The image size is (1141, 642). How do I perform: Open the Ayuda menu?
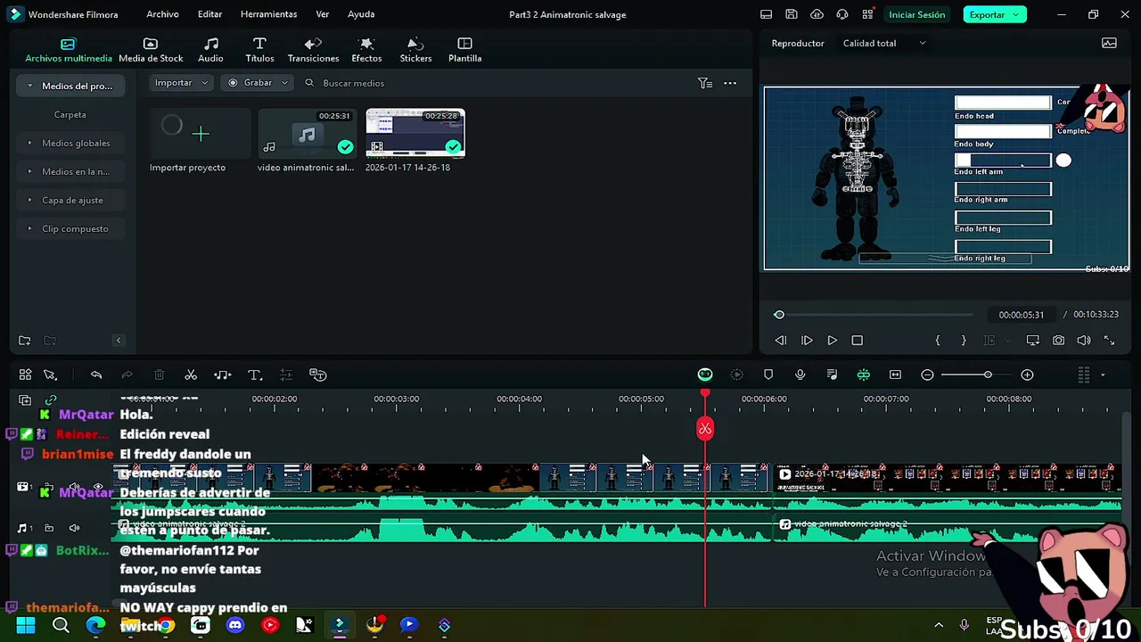click(361, 14)
